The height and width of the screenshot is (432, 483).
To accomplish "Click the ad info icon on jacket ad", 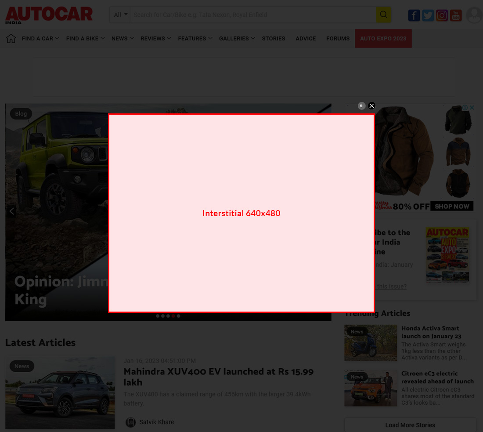I will (465, 108).
